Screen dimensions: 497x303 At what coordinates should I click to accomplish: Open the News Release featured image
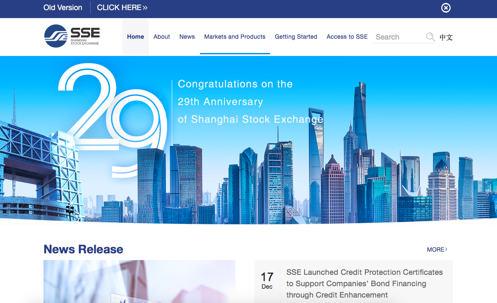[140, 282]
